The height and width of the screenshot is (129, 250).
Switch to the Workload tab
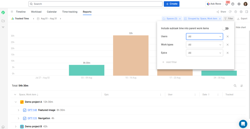pyautogui.click(x=36, y=12)
